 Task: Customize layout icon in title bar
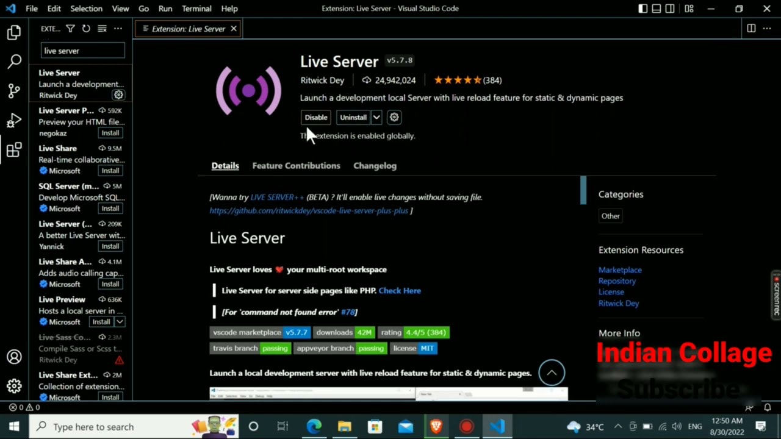tap(689, 9)
